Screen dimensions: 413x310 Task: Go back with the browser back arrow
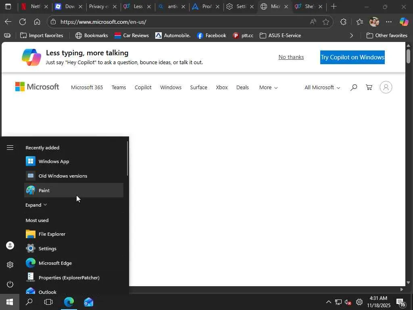point(8,22)
